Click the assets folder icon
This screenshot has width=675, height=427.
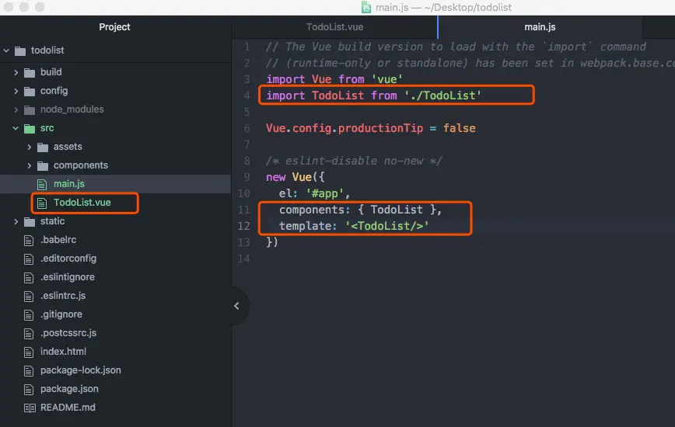[43, 148]
